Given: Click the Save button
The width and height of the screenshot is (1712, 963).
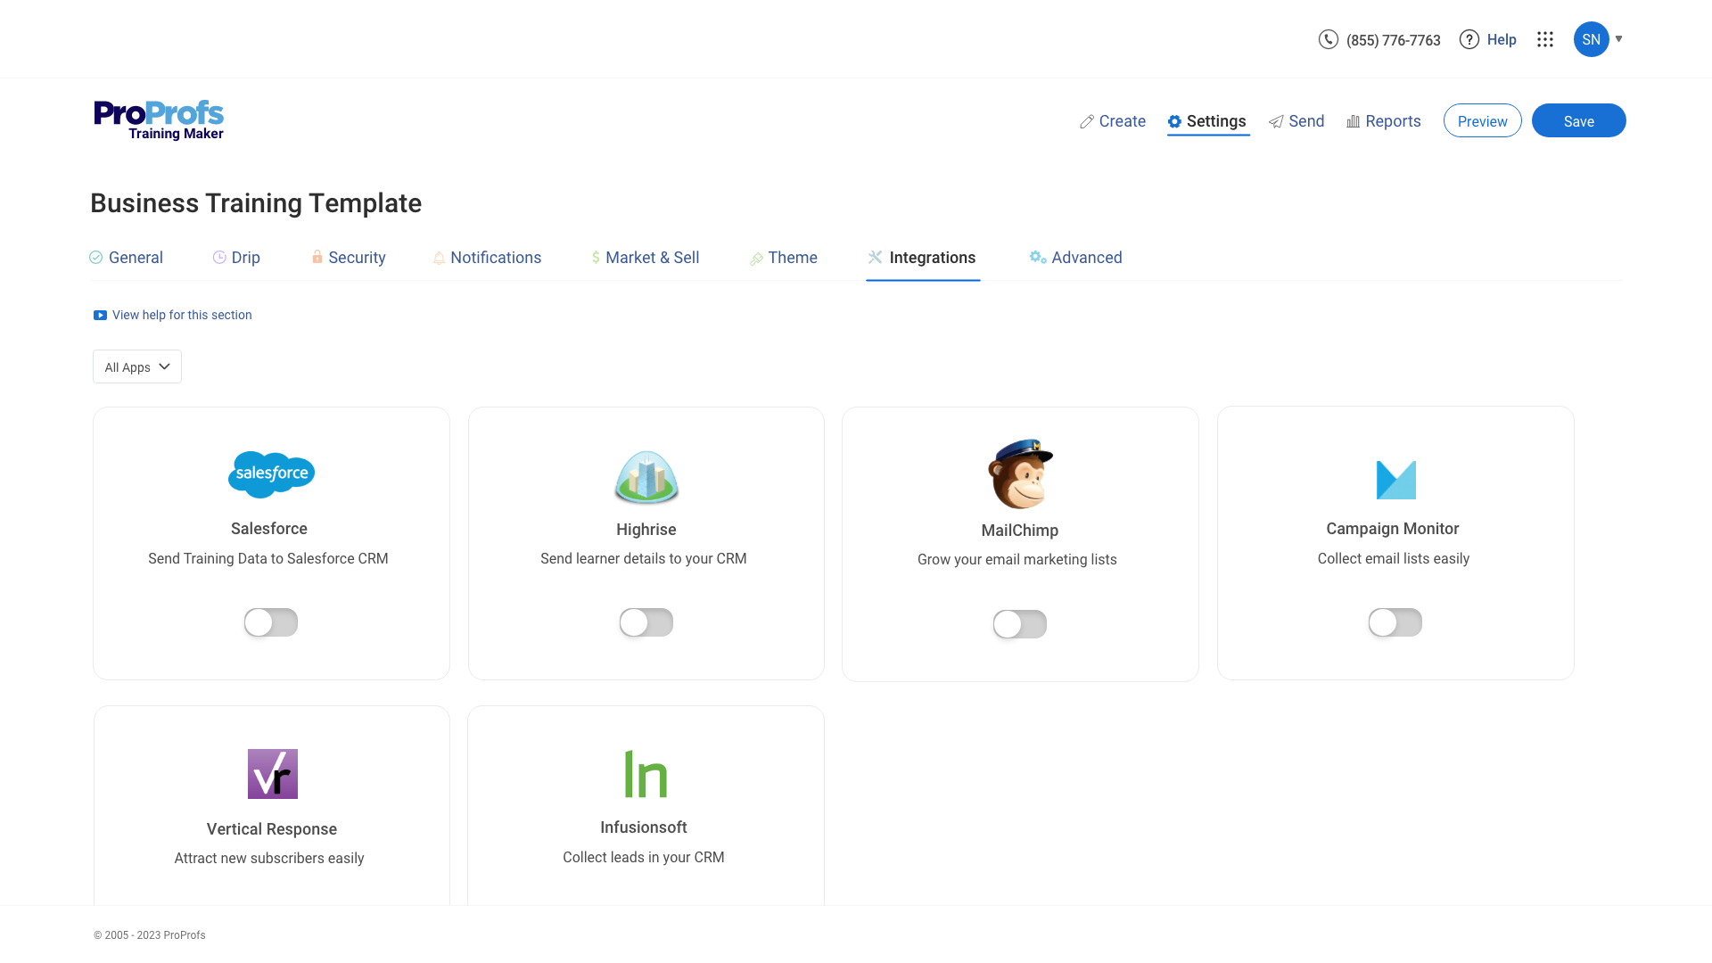Looking at the screenshot, I should [x=1578, y=120].
